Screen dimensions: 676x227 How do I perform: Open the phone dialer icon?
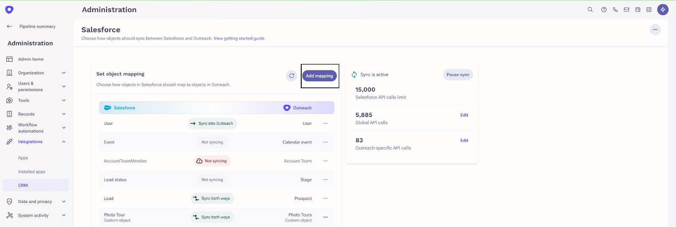coord(615,9)
